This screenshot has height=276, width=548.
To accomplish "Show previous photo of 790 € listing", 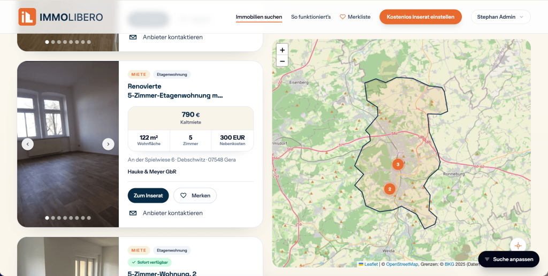I will coord(28,144).
